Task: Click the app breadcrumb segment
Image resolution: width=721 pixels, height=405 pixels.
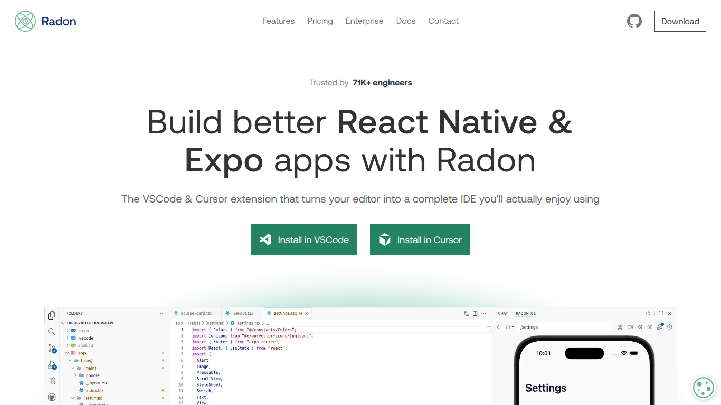Action: click(179, 323)
